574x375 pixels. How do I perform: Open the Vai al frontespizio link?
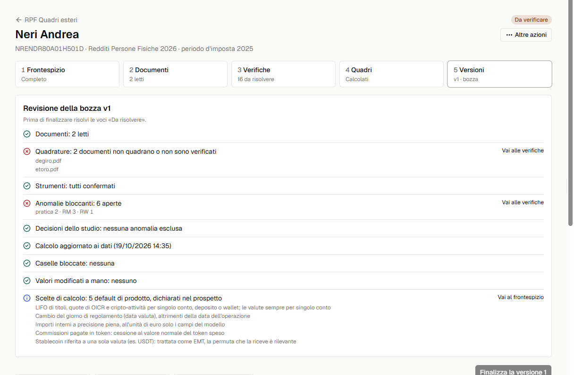tap(521, 297)
